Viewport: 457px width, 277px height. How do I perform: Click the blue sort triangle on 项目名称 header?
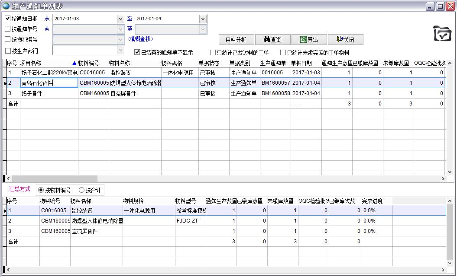[74, 64]
